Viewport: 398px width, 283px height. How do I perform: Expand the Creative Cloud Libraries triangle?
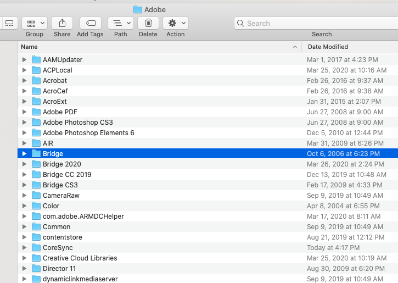(x=24, y=258)
